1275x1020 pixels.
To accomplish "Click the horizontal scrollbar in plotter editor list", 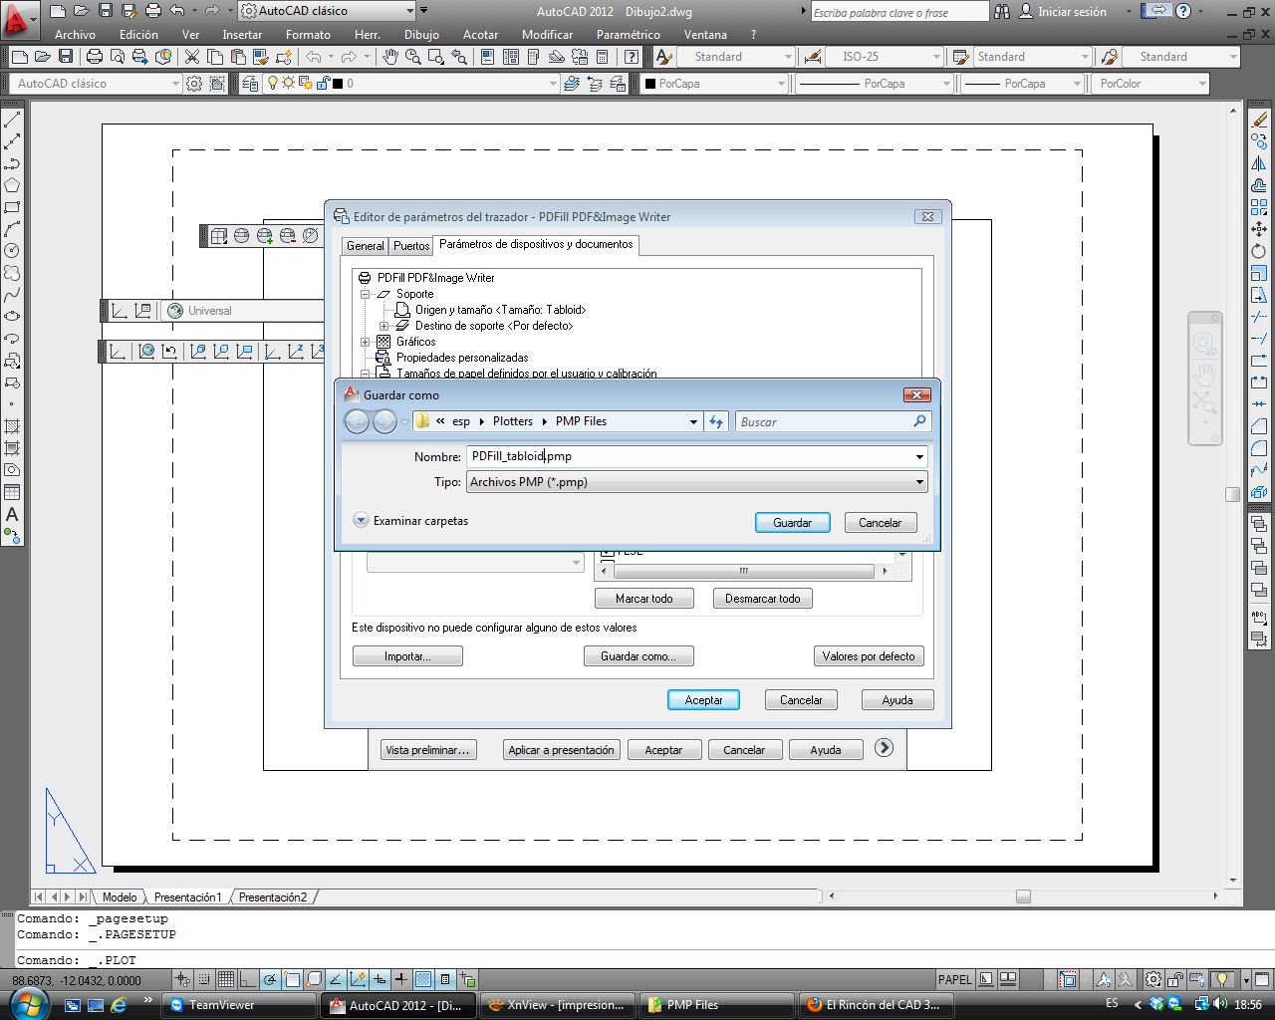I will coord(743,571).
